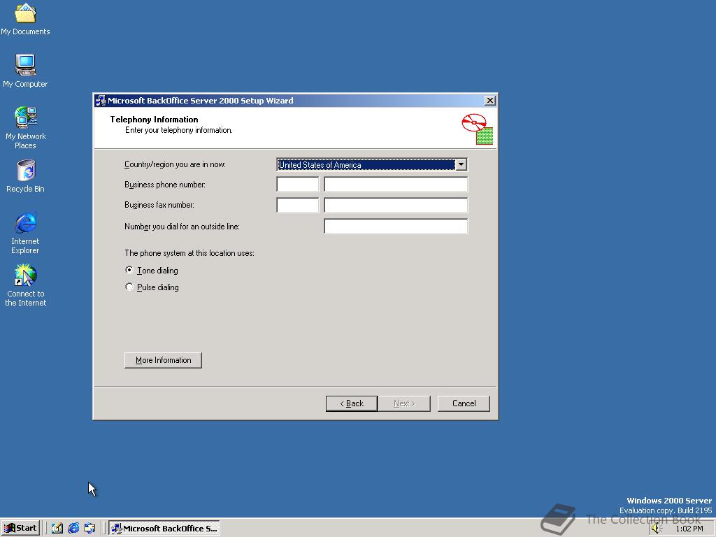Click Internet Explorer quick launch icon

tap(73, 528)
